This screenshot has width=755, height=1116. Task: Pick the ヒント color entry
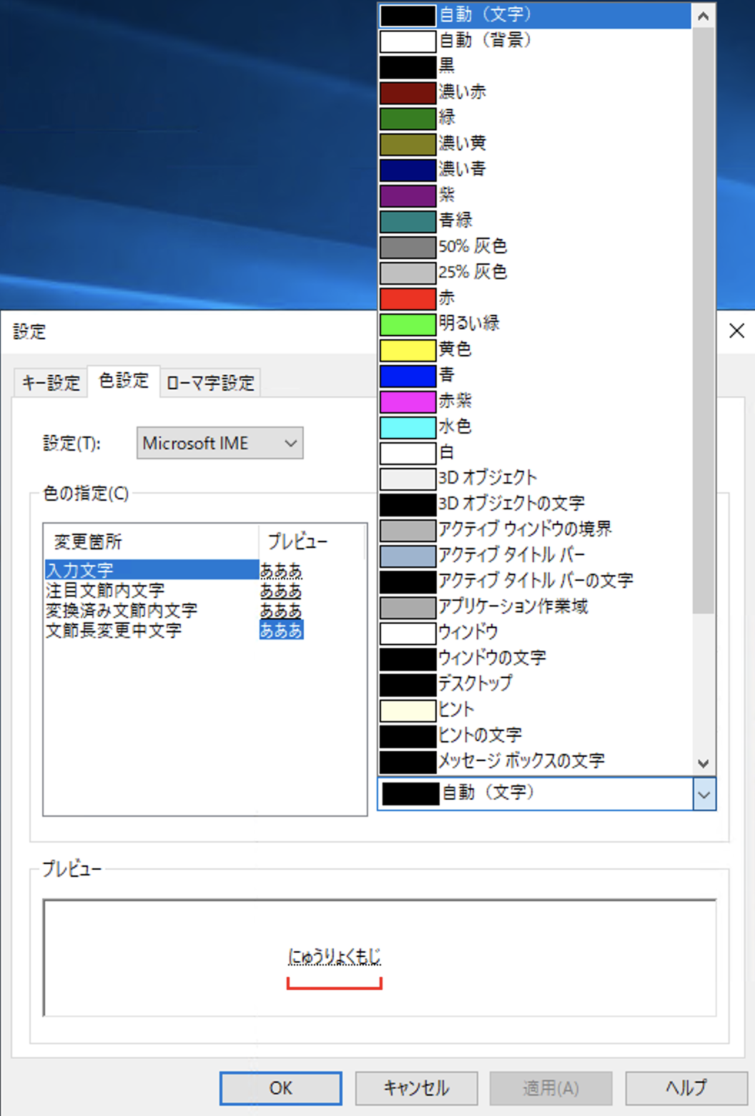coord(535,710)
